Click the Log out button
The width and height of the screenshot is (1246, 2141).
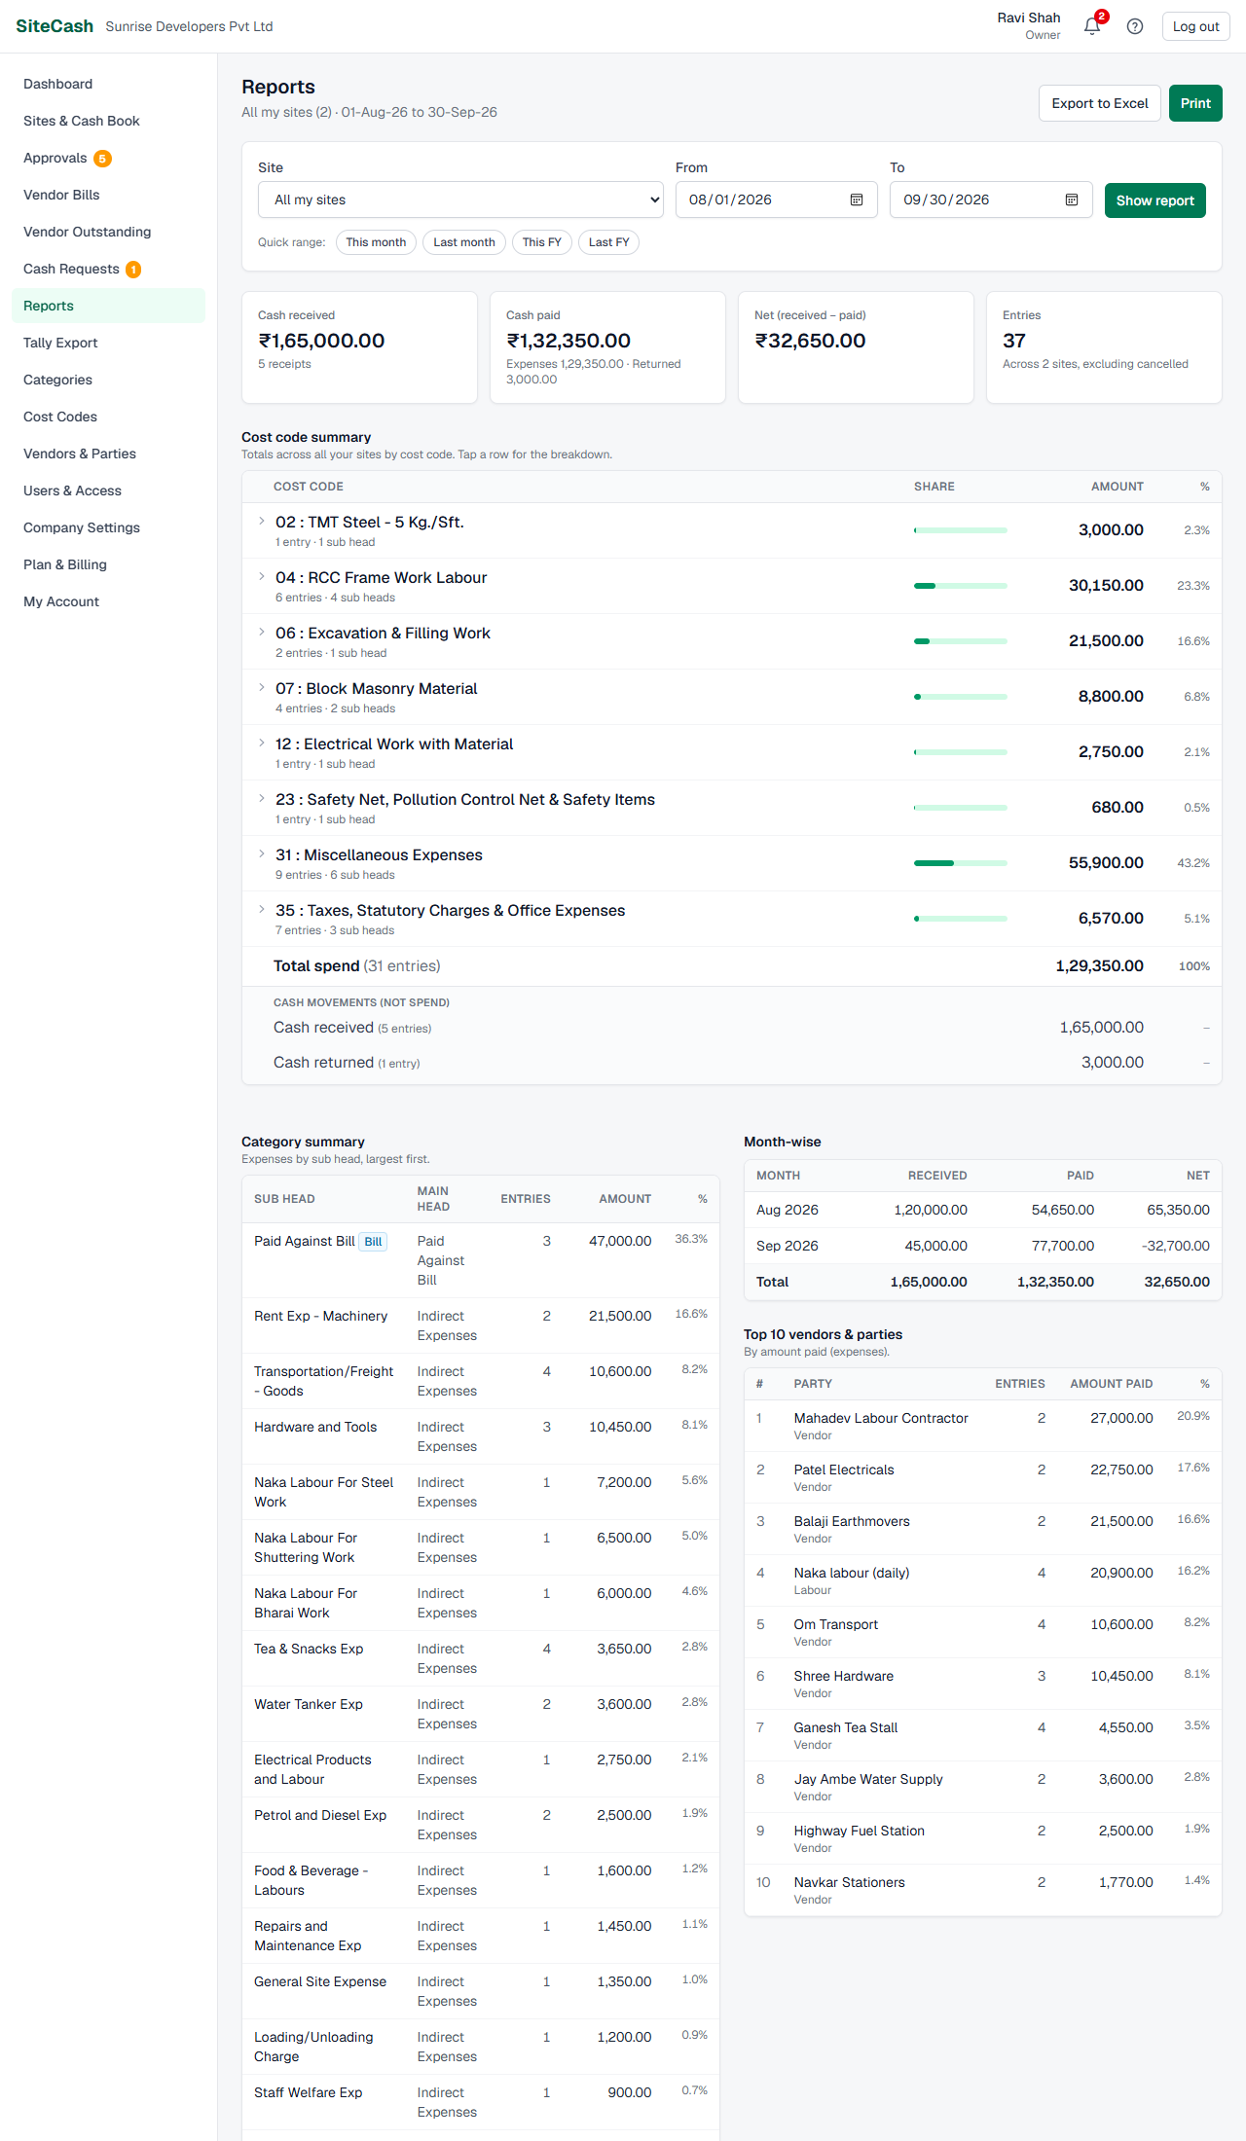click(x=1195, y=26)
